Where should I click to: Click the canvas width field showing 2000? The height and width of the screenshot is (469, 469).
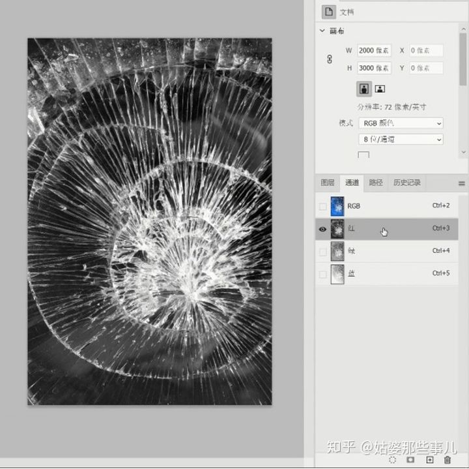pos(374,50)
